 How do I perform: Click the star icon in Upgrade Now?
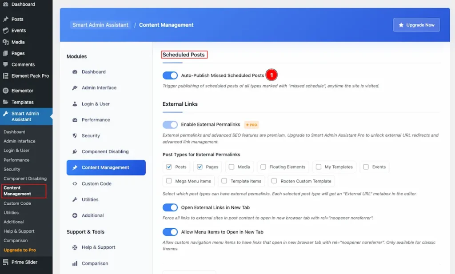pos(401,25)
